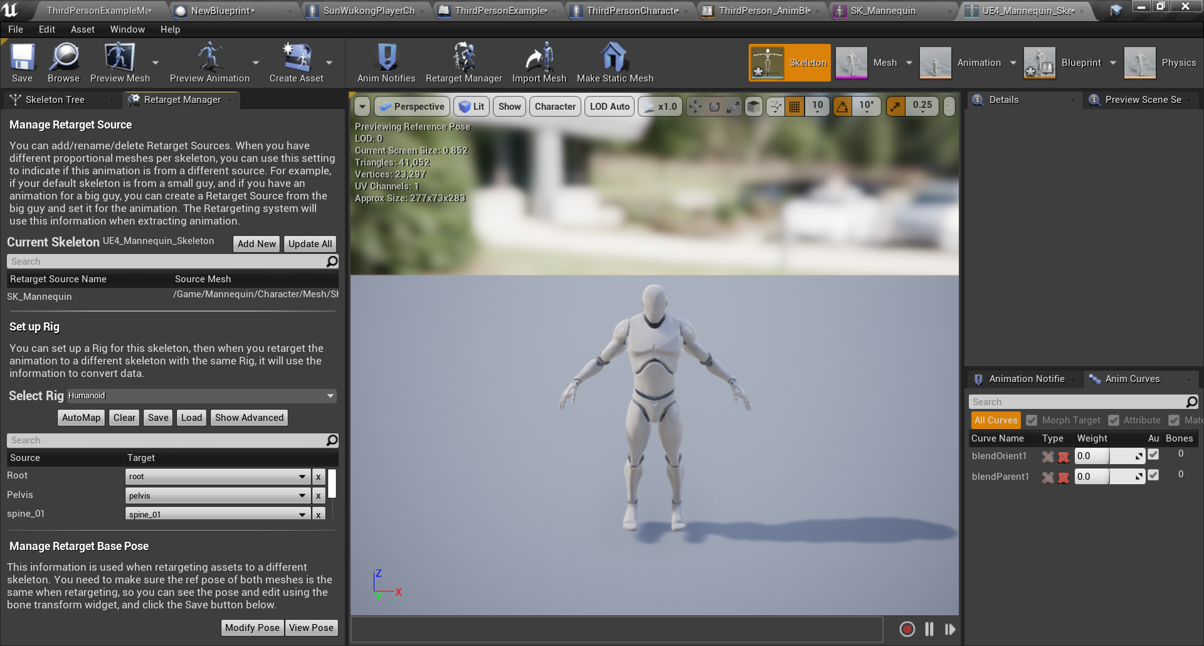
Task: Pause the preview playback
Action: pos(929,629)
